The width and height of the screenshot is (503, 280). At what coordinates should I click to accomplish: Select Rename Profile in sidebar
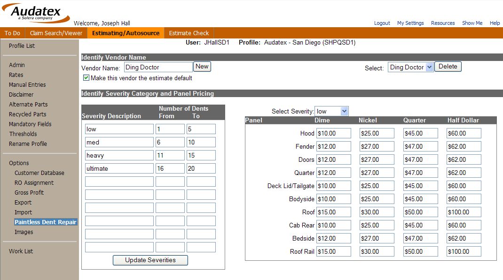coord(28,144)
